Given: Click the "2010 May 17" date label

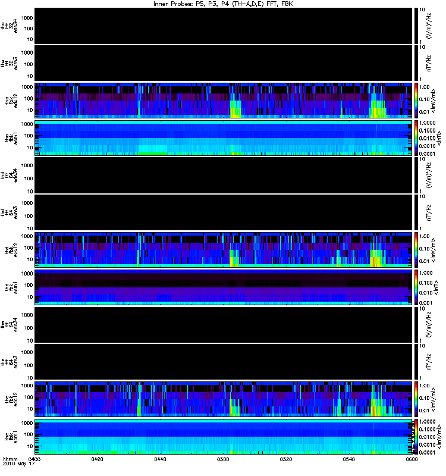Looking at the screenshot, I should click(x=19, y=464).
